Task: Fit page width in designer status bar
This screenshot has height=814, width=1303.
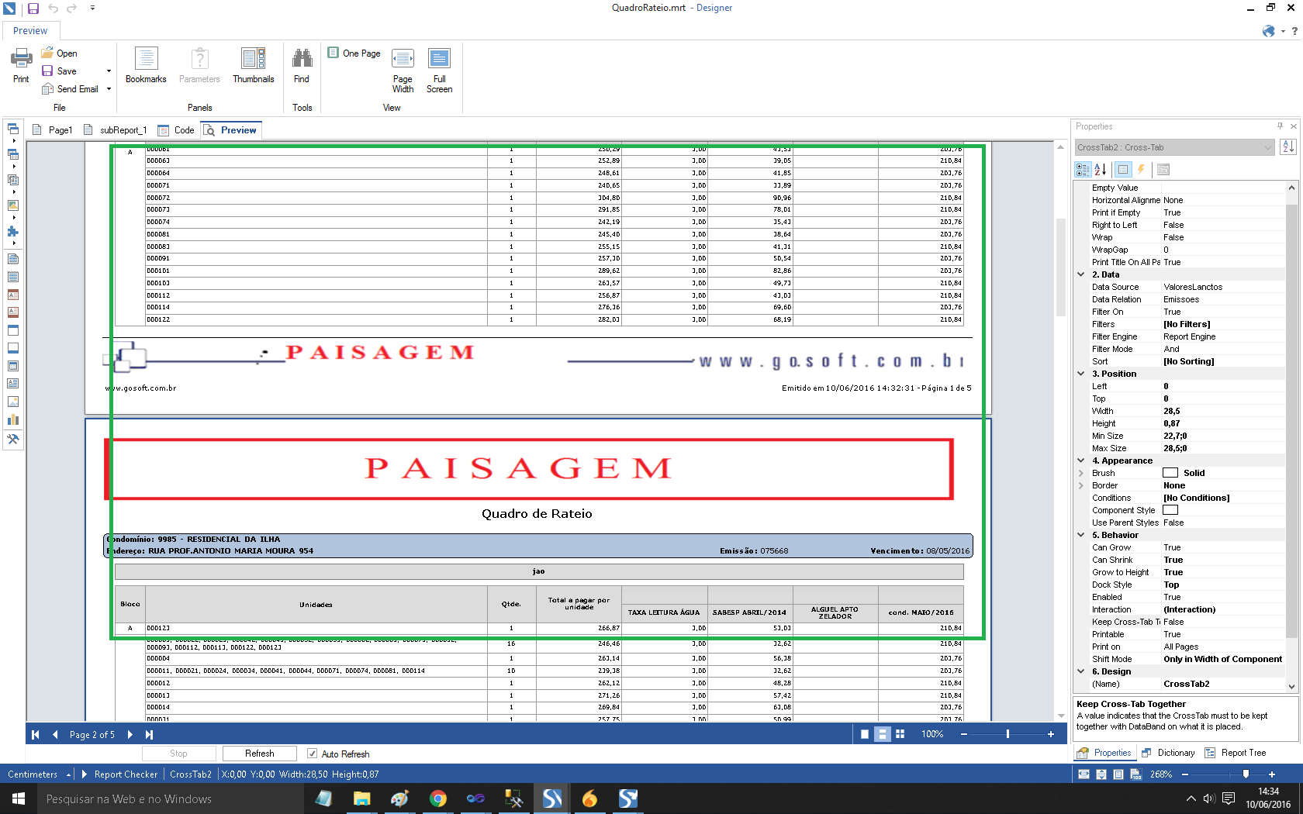Action: (1084, 774)
